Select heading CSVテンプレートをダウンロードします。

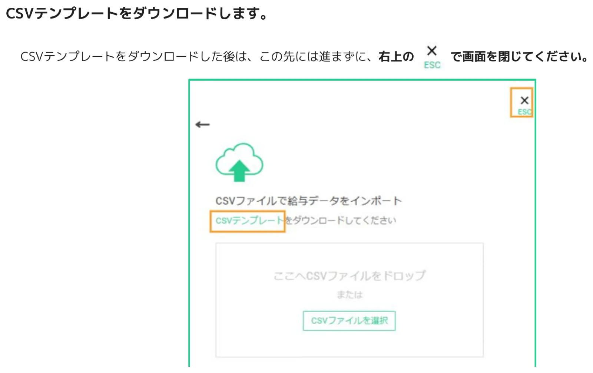pos(137,14)
